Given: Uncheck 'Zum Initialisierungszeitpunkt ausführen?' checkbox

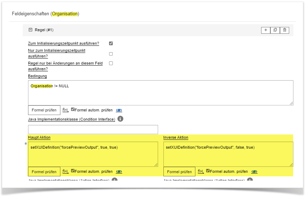Looking at the screenshot, I should pyautogui.click(x=111, y=43).
